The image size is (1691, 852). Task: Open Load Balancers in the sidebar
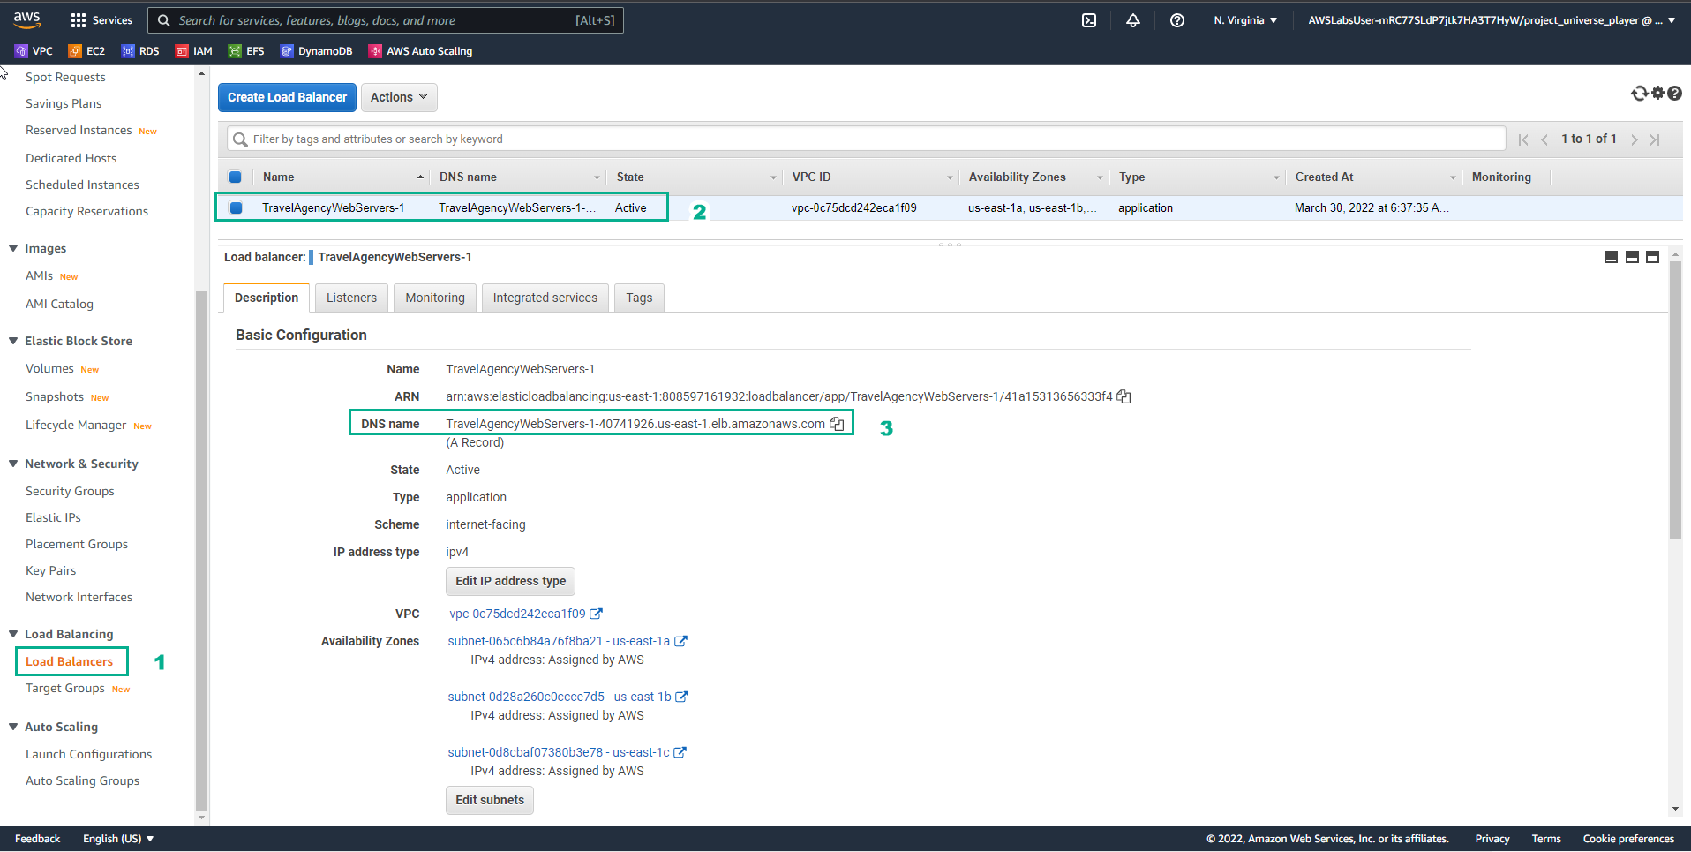point(70,661)
